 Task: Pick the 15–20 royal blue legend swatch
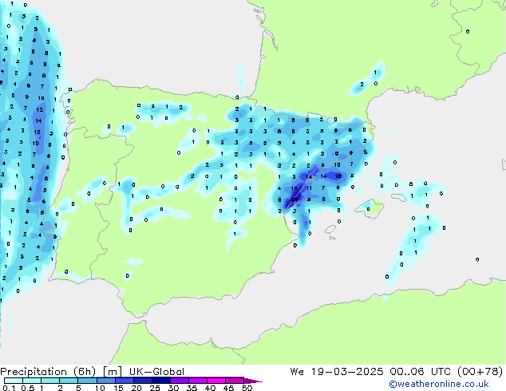[x=125, y=381]
